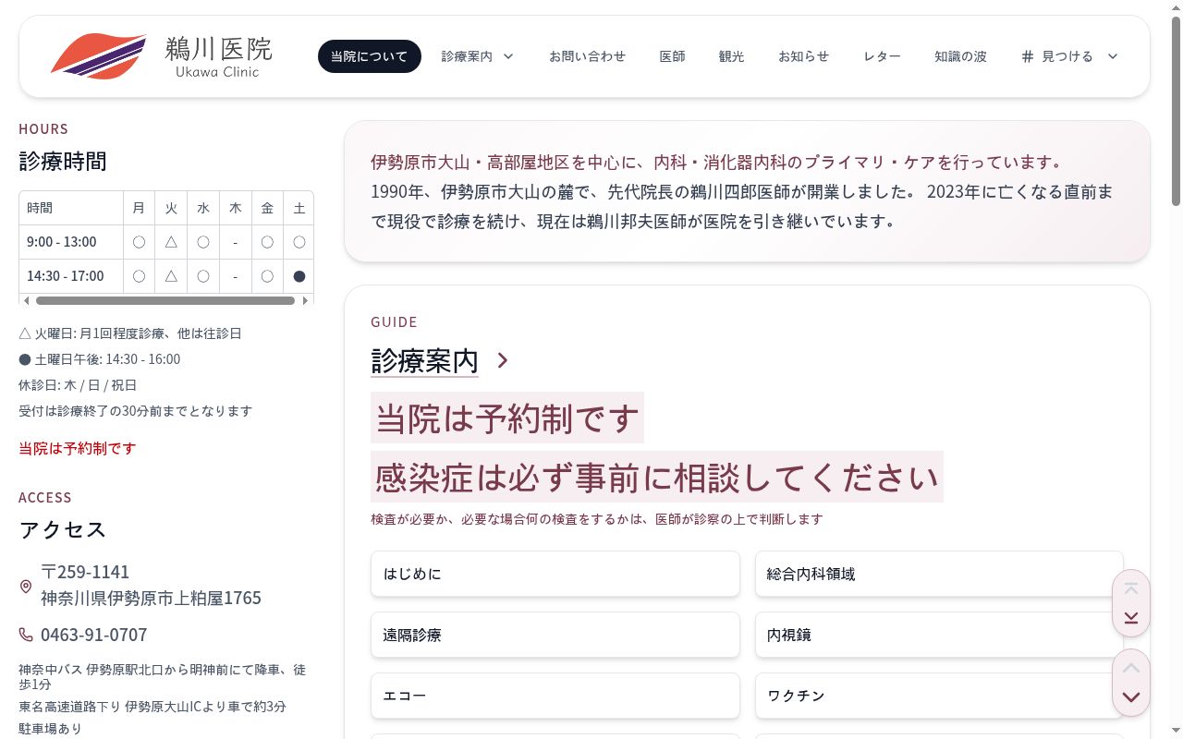Open the お問い合わせ menu item
The height and width of the screenshot is (739, 1183).
pyautogui.click(x=588, y=56)
